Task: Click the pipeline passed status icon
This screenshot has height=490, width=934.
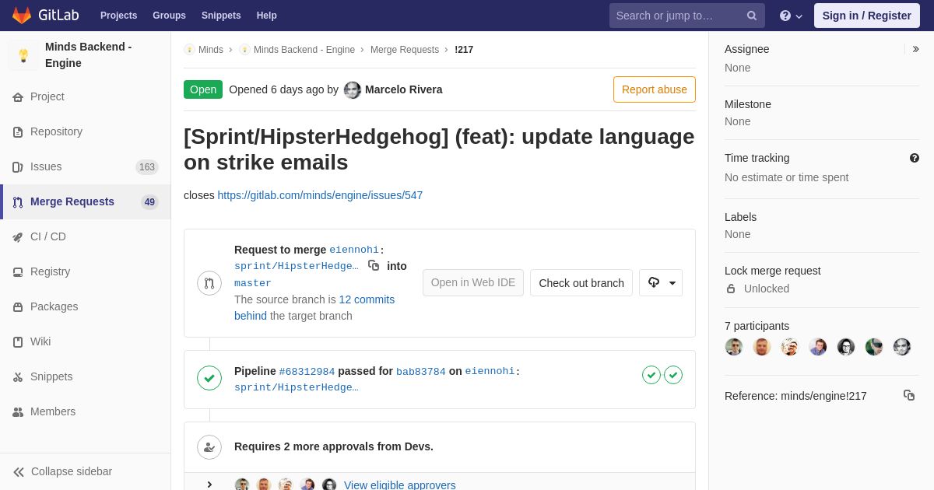Action: [209, 379]
